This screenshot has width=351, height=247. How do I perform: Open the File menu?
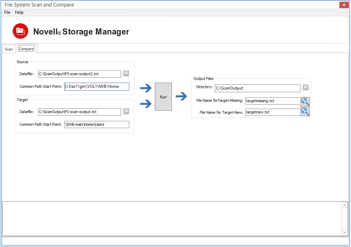coord(7,12)
